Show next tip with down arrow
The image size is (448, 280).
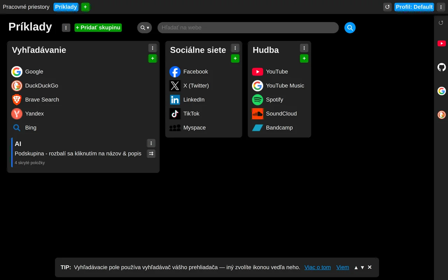363,267
